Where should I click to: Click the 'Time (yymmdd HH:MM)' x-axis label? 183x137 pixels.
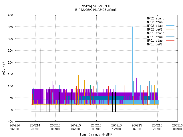click(x=96, y=134)
